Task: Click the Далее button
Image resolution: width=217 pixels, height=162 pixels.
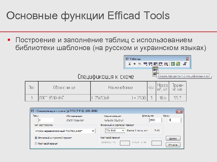Action: tap(173, 138)
